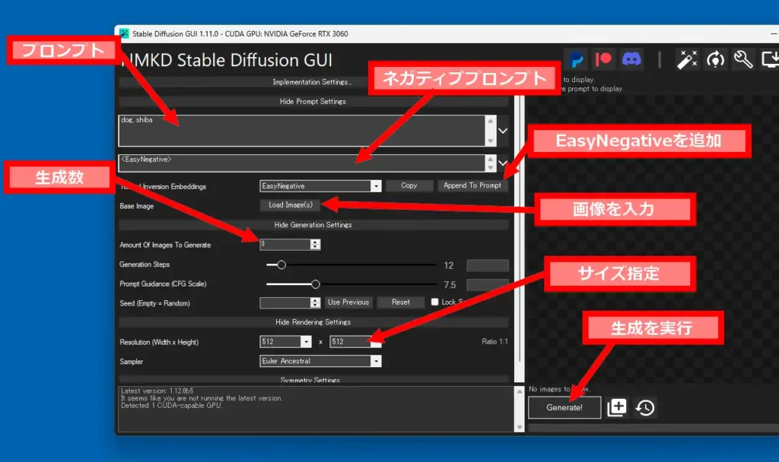779x462 pixels.
Task: Click the Use Previous seed button
Action: [348, 302]
